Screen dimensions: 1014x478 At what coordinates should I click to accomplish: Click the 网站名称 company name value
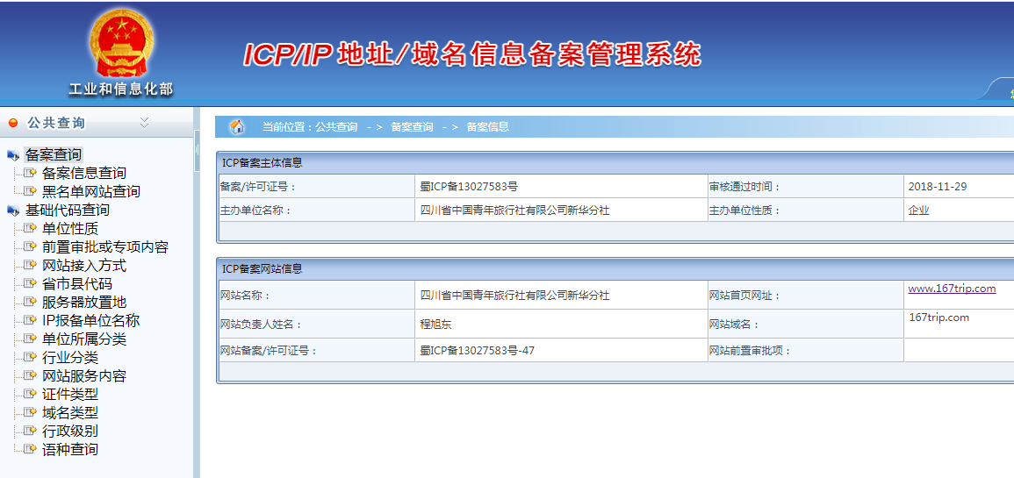tap(514, 296)
